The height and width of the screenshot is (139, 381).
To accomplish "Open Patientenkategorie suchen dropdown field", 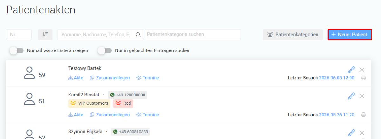I will click(x=193, y=35).
